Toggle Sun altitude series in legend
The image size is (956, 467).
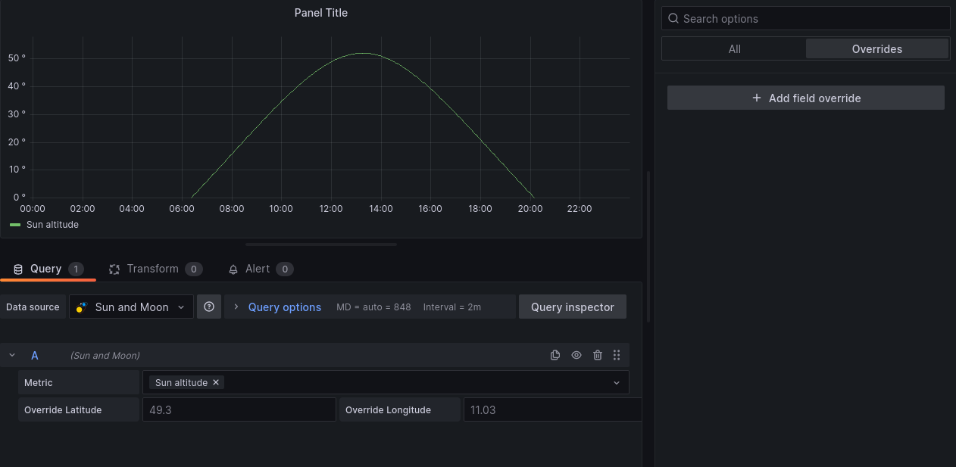coord(52,225)
